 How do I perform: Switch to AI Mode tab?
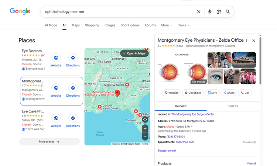pos(51,25)
